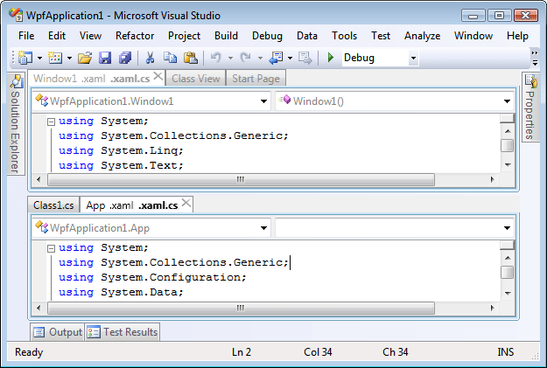
Task: Click the Copy icon in toolbar
Action: [169, 58]
